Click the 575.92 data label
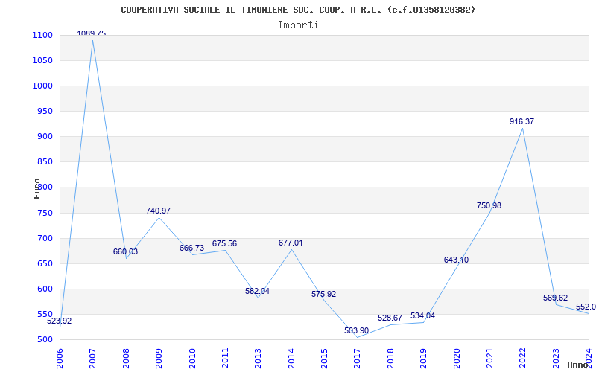The image size is (596, 372). tap(324, 294)
